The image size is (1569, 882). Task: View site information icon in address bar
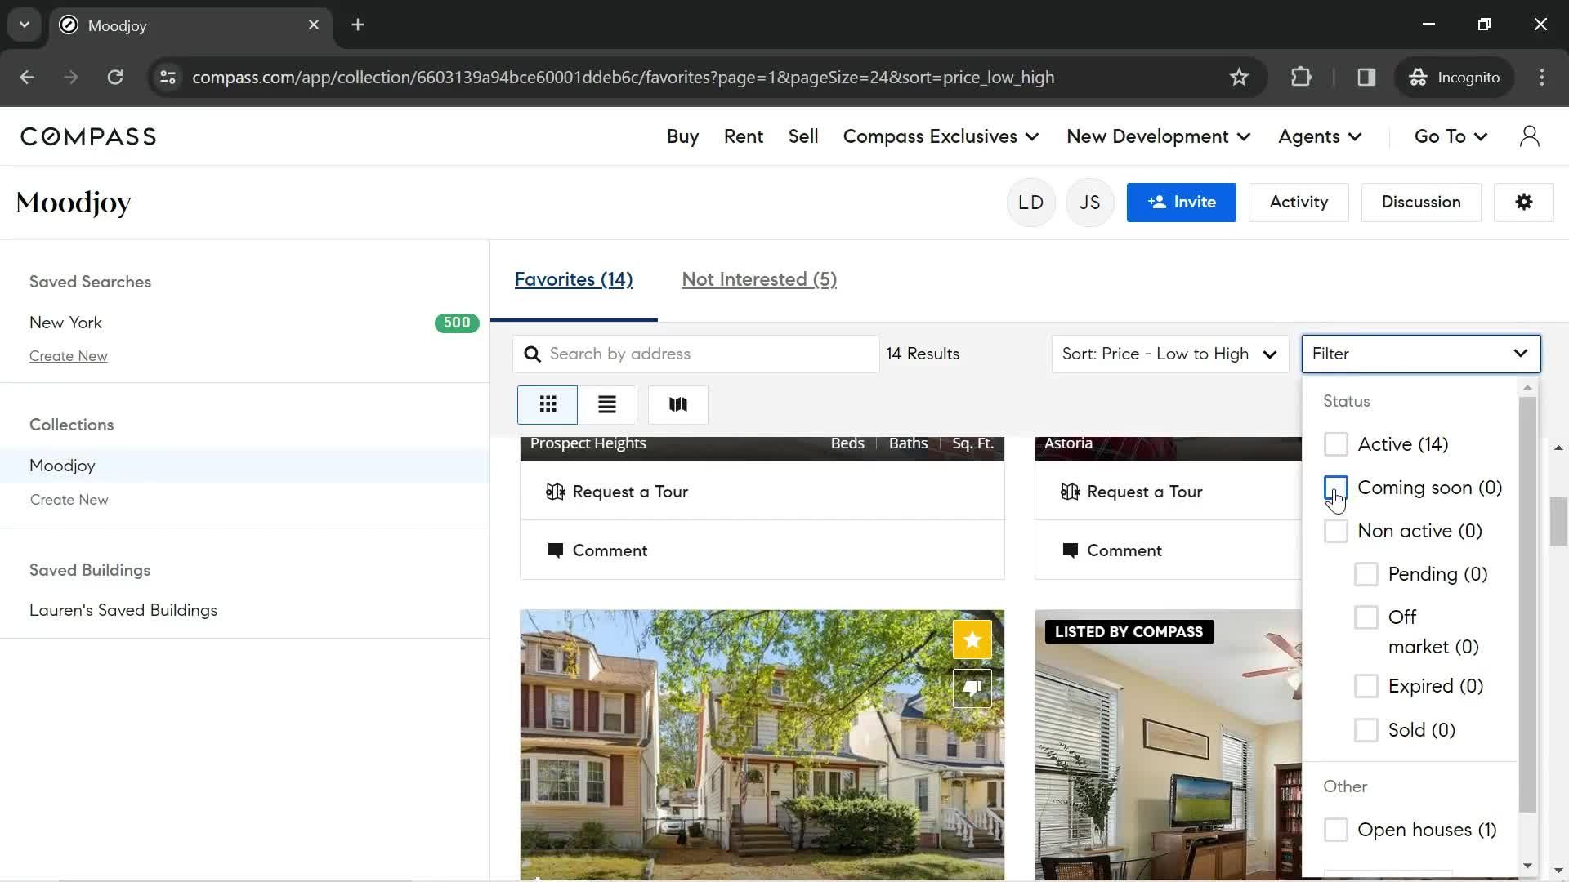point(168,77)
